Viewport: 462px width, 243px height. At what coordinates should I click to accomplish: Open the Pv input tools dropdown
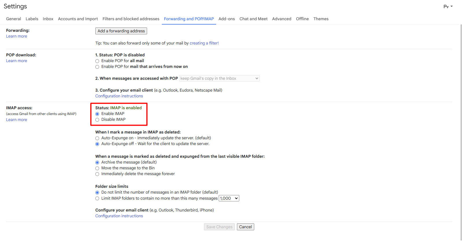coord(448,6)
